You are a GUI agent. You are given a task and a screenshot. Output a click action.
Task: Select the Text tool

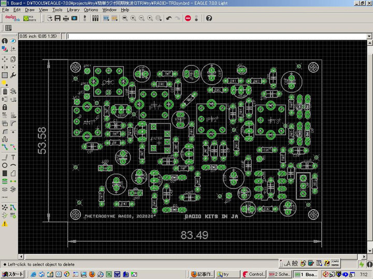tap(13, 157)
